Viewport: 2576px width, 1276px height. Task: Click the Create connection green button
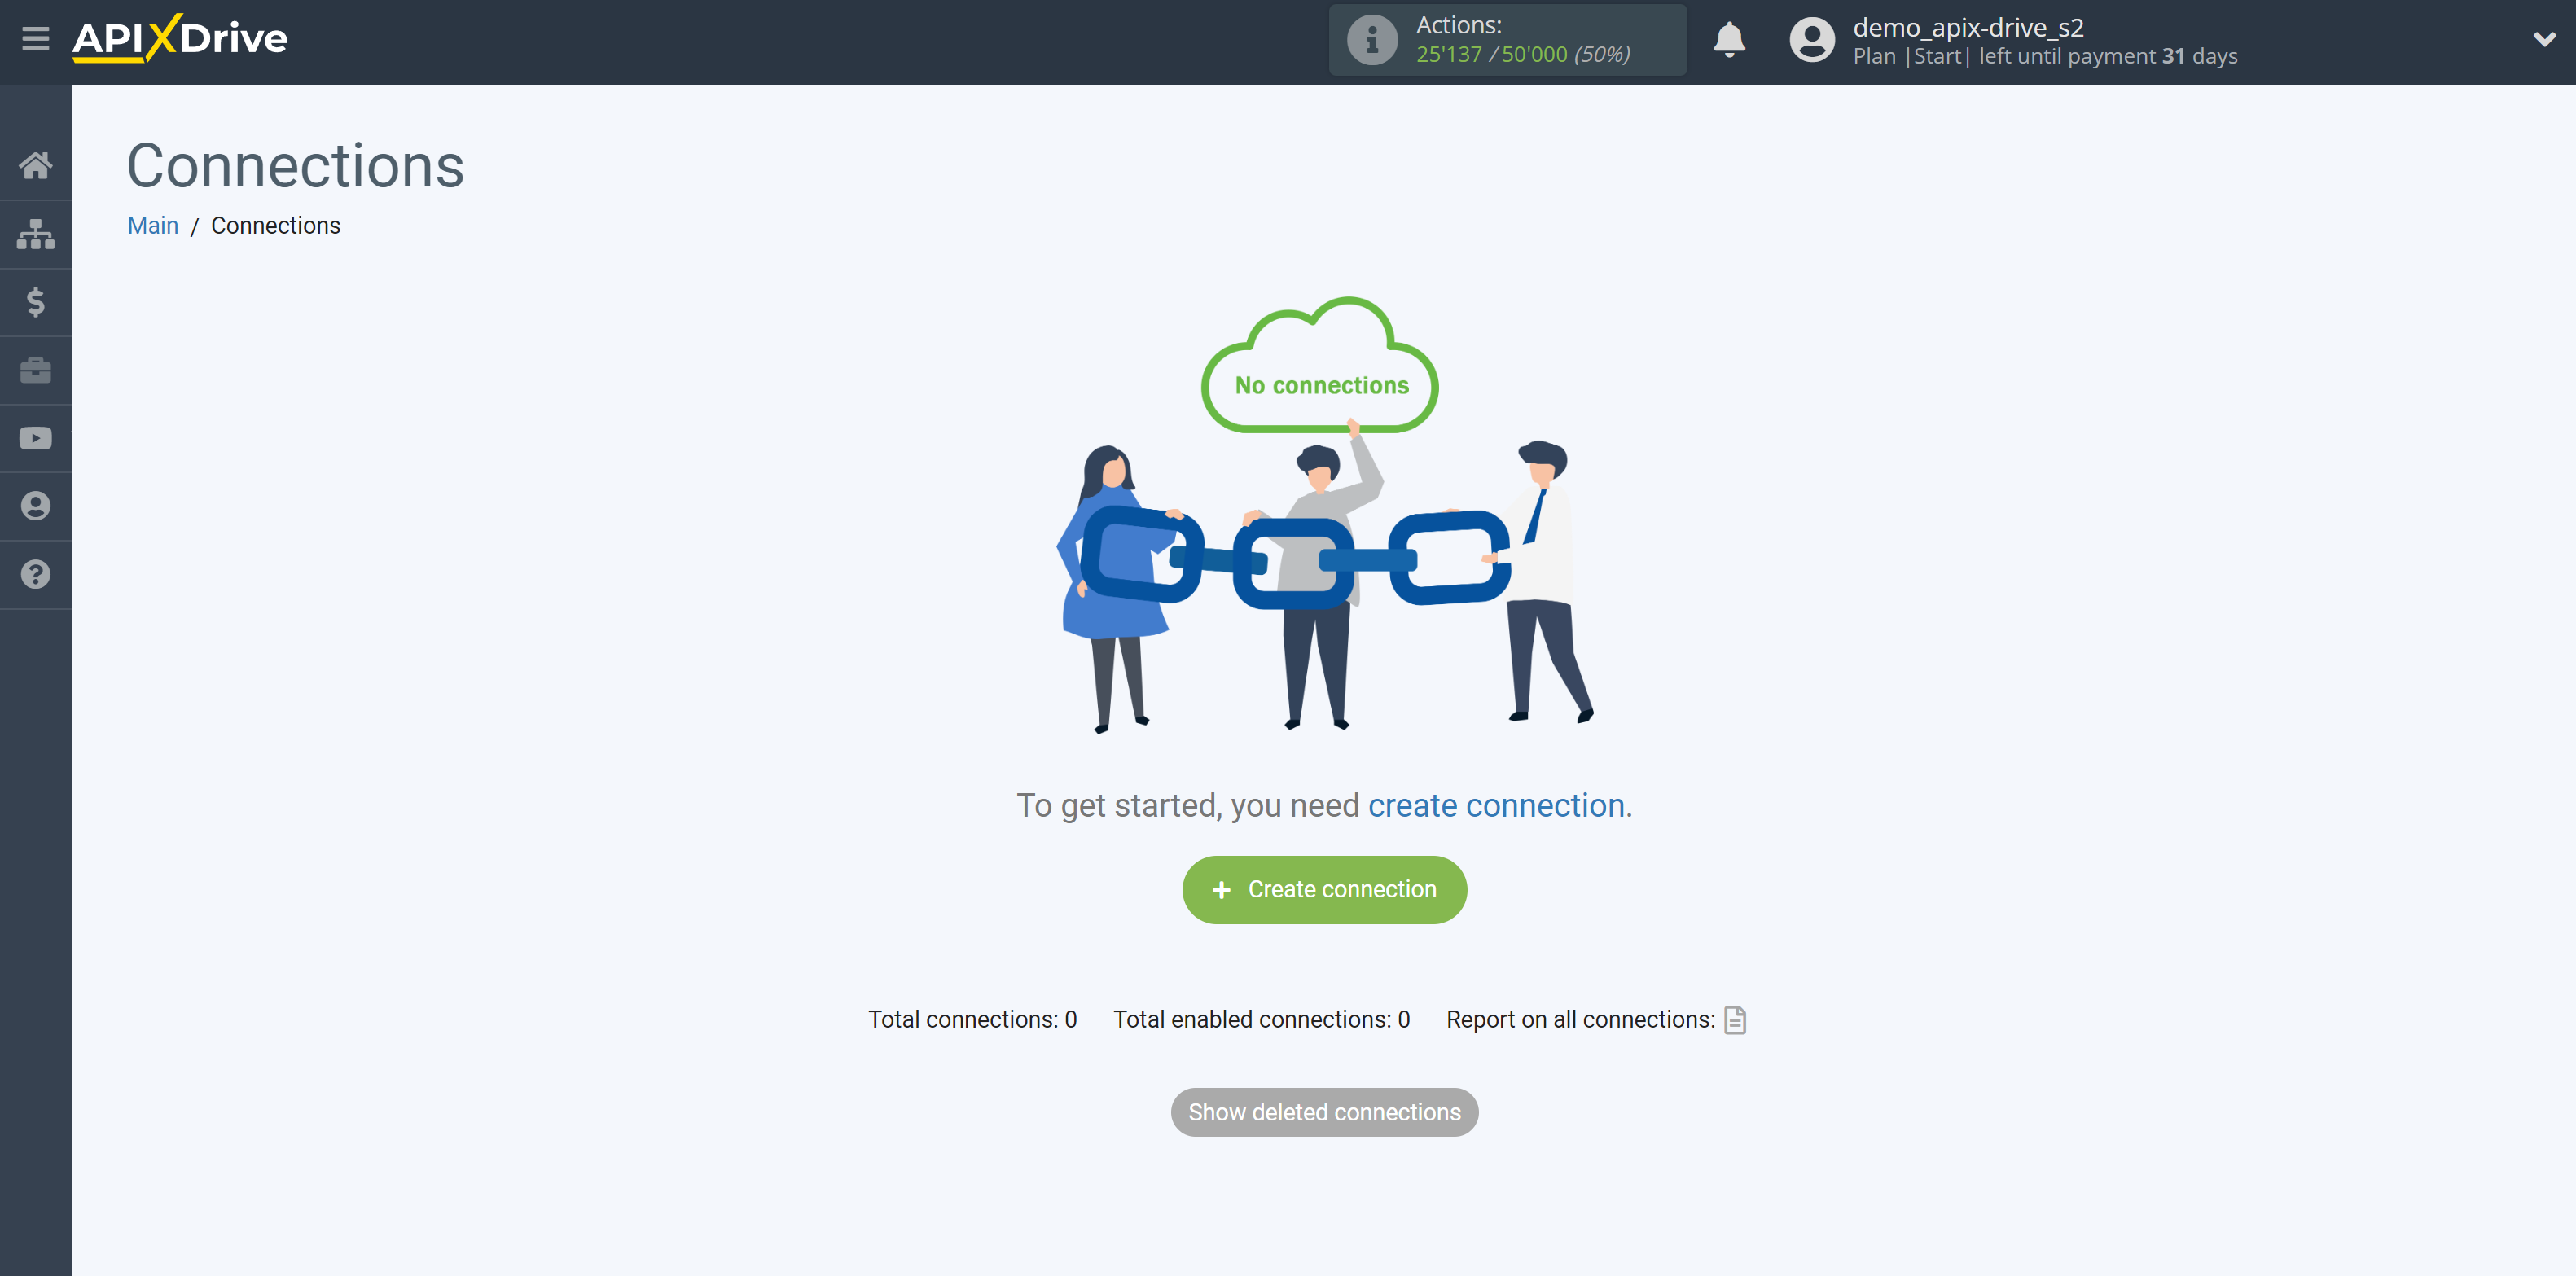point(1323,890)
